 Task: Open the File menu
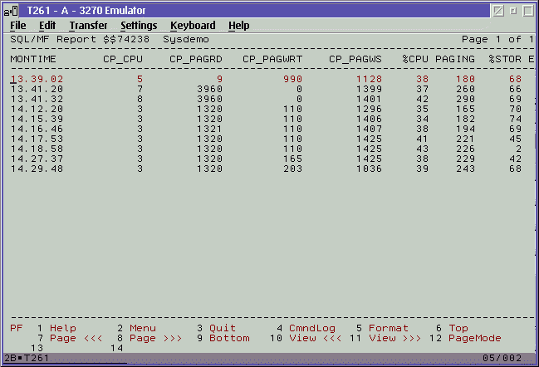(18, 26)
